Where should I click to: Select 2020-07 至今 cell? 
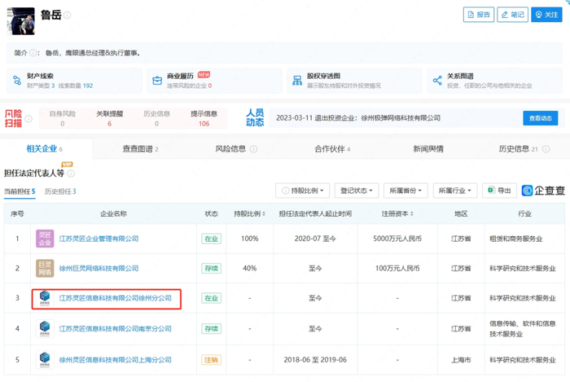pos(315,239)
